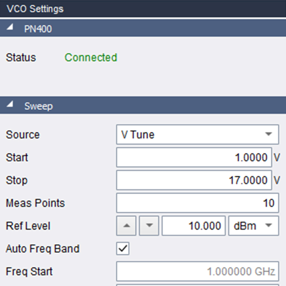Click the Sweep section header

tap(38, 106)
